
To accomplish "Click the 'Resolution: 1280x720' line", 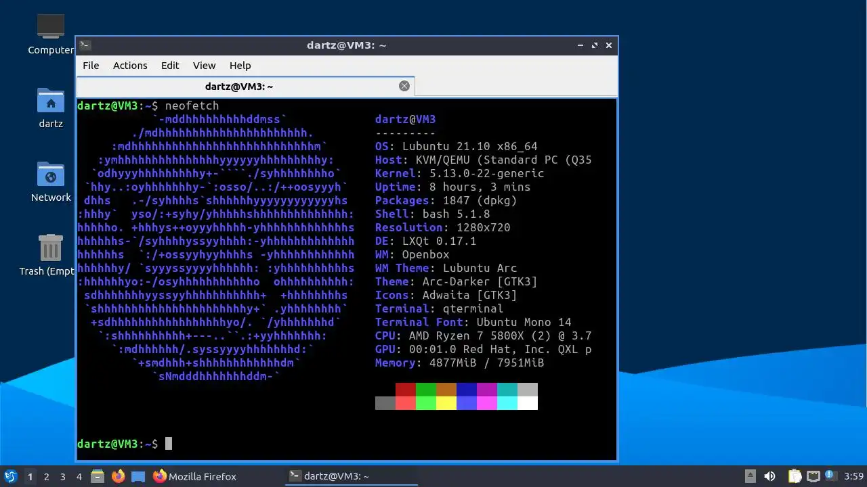I will [443, 227].
